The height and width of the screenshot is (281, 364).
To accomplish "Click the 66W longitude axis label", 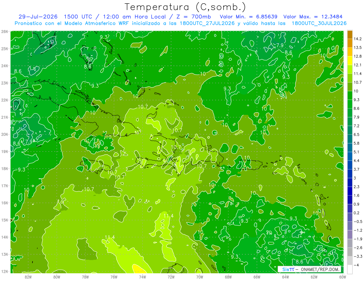I will pyautogui.click(x=257, y=277).
